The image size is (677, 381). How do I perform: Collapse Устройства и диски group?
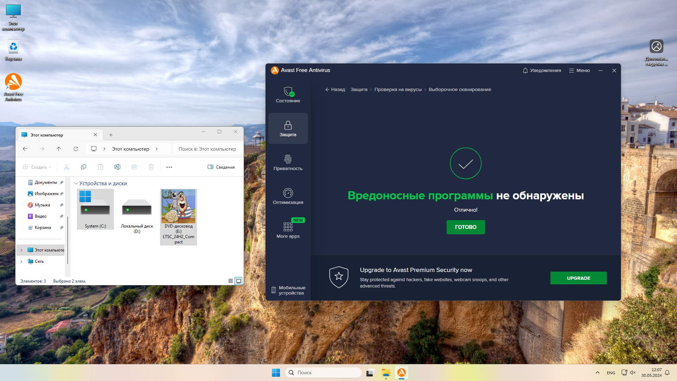76,183
